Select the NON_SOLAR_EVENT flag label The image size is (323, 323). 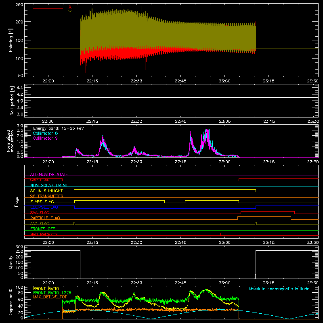click(x=49, y=185)
